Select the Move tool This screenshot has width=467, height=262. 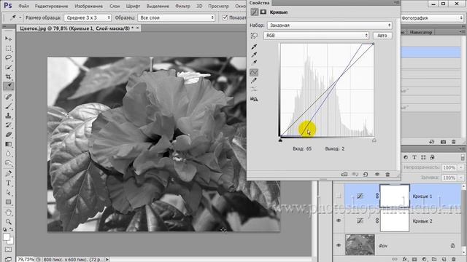tap(8, 39)
